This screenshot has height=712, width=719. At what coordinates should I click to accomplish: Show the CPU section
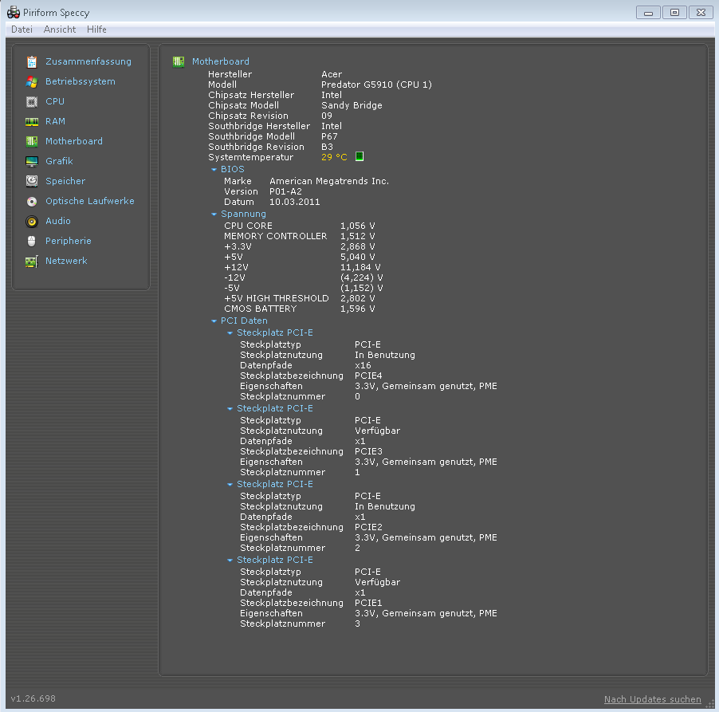55,101
